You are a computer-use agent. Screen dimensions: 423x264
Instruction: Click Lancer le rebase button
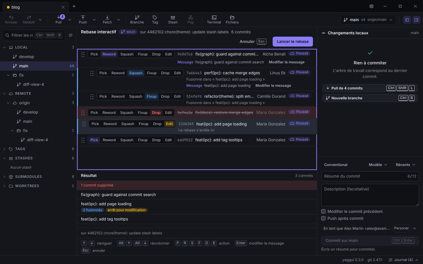(x=293, y=42)
